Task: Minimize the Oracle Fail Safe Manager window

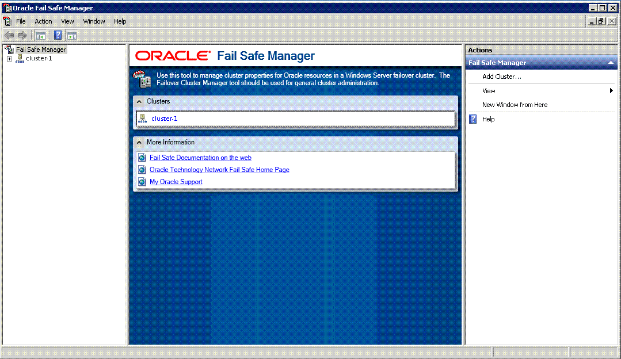Action: point(593,8)
